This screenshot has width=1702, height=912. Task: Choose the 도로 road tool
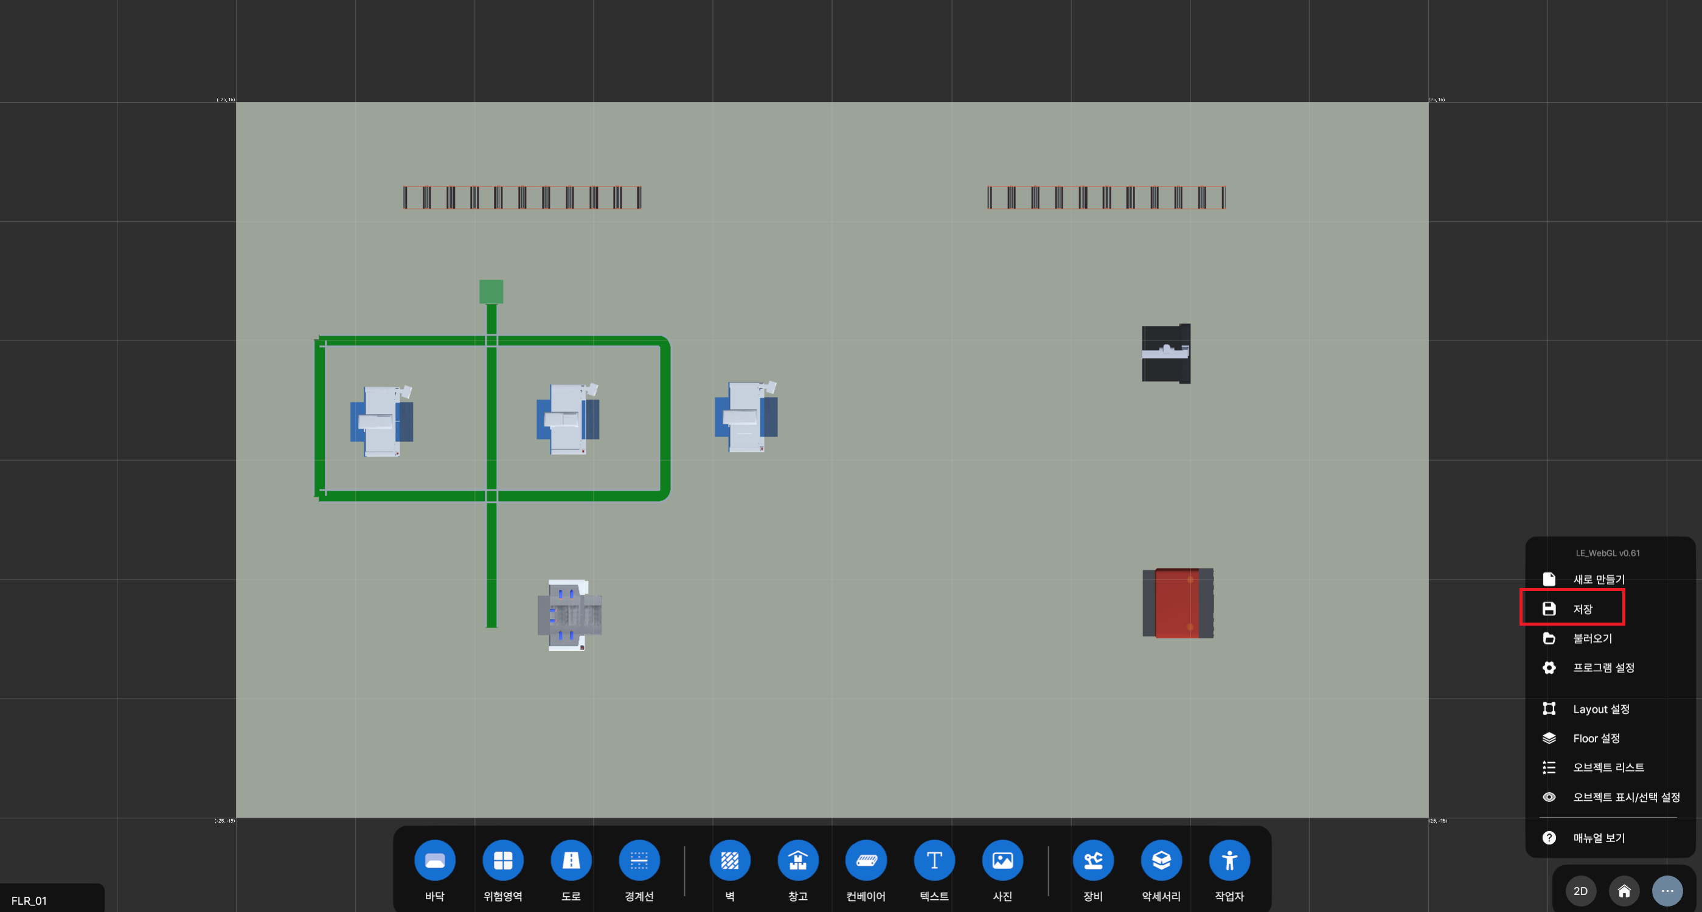(571, 860)
